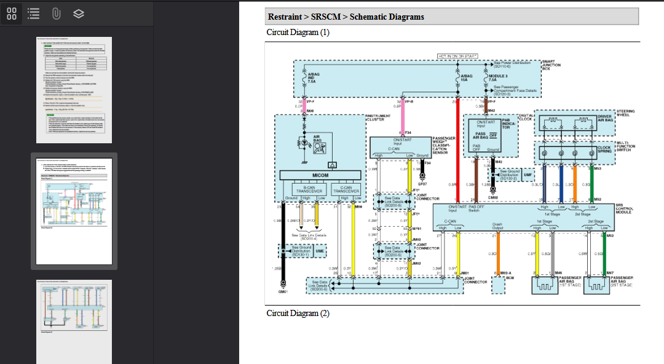This screenshot has height=364, width=664.
Task: Open the attachments paperclip panel
Action: (x=57, y=14)
